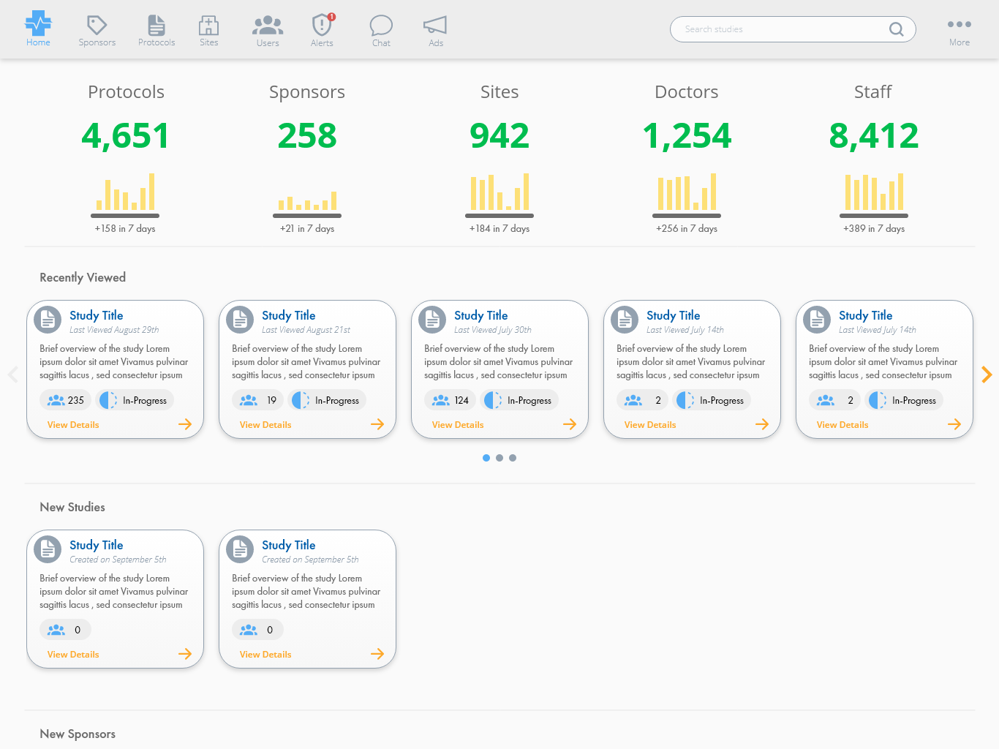Select the first carousel pagination dot

486,458
